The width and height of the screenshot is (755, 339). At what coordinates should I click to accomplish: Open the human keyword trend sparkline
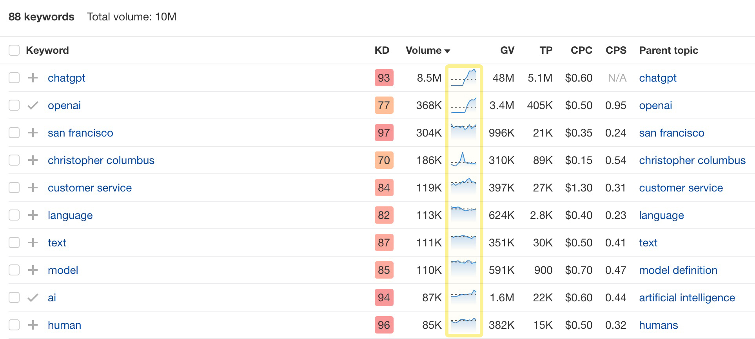click(464, 324)
